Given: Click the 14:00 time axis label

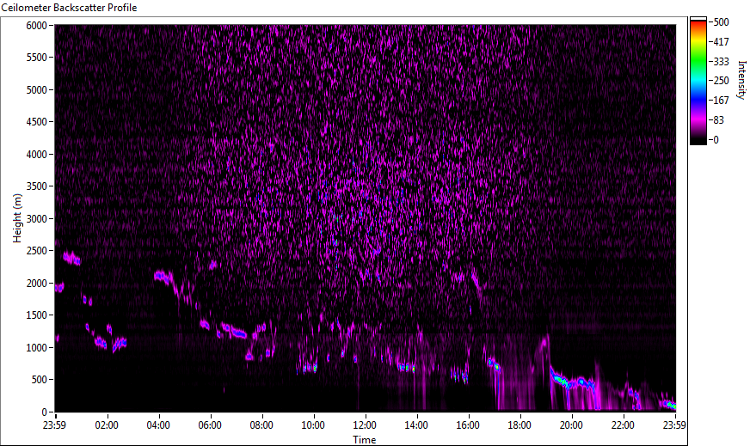Looking at the screenshot, I should point(416,425).
